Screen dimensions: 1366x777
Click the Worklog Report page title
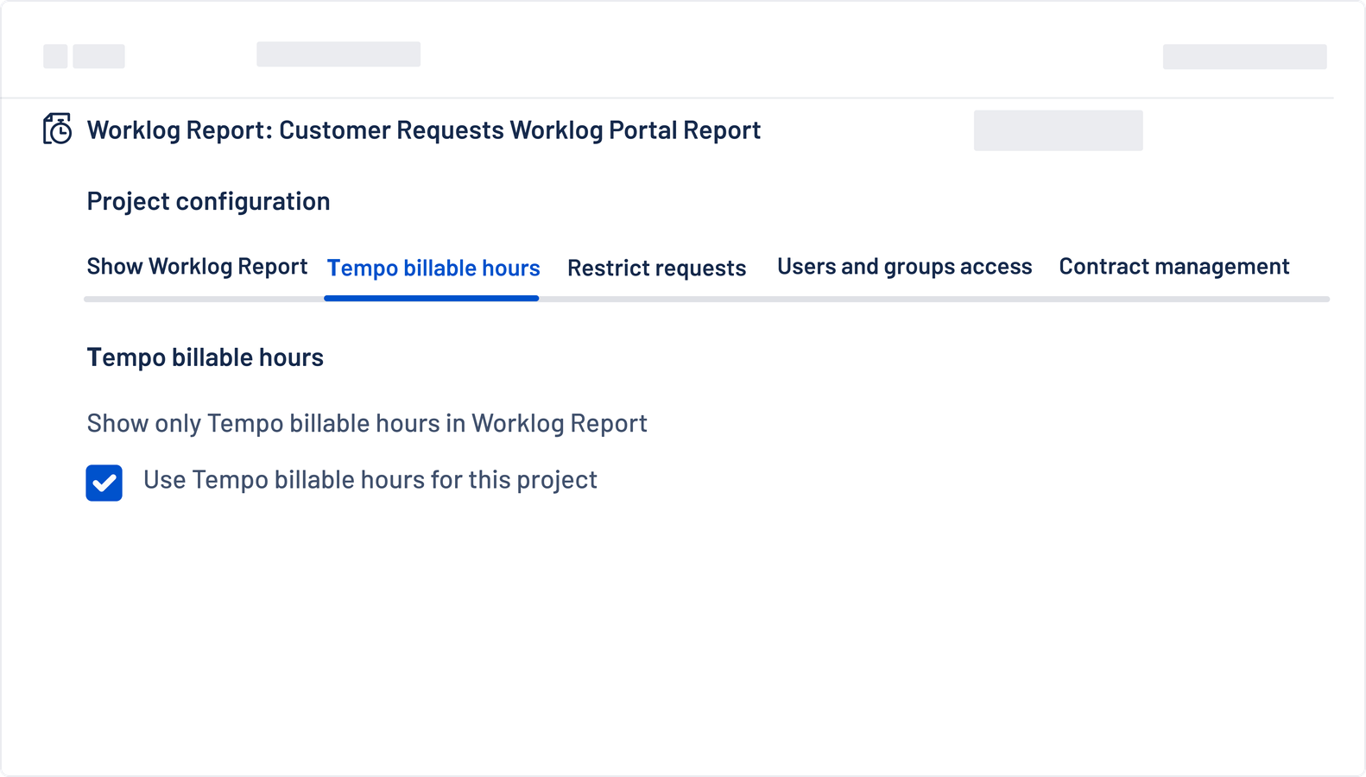[424, 130]
